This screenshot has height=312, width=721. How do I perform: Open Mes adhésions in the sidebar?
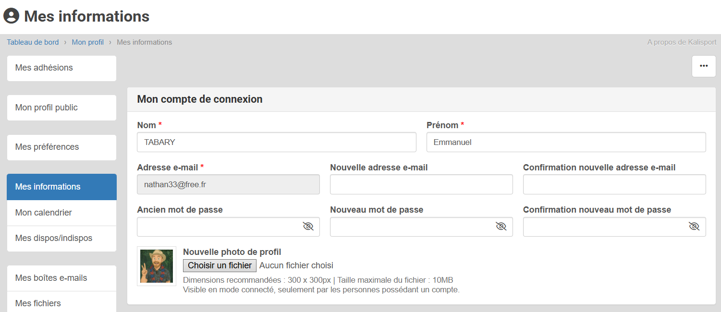[61, 68]
